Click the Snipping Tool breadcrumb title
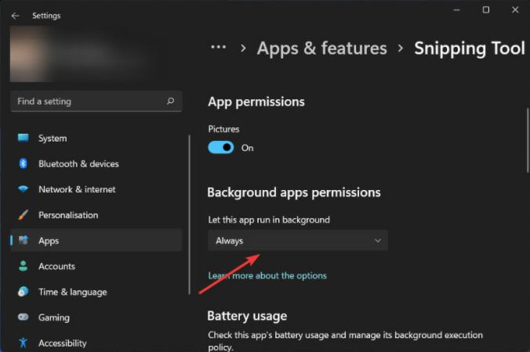The width and height of the screenshot is (530, 352). pyautogui.click(x=470, y=48)
